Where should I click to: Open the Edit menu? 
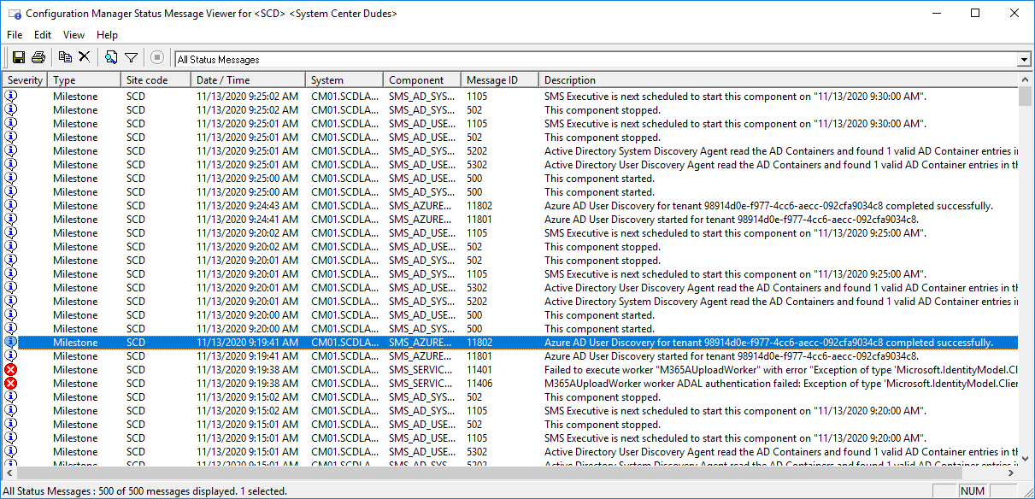[42, 35]
